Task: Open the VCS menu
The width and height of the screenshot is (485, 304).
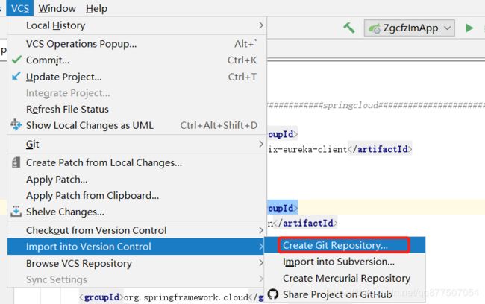Action: click(x=20, y=8)
